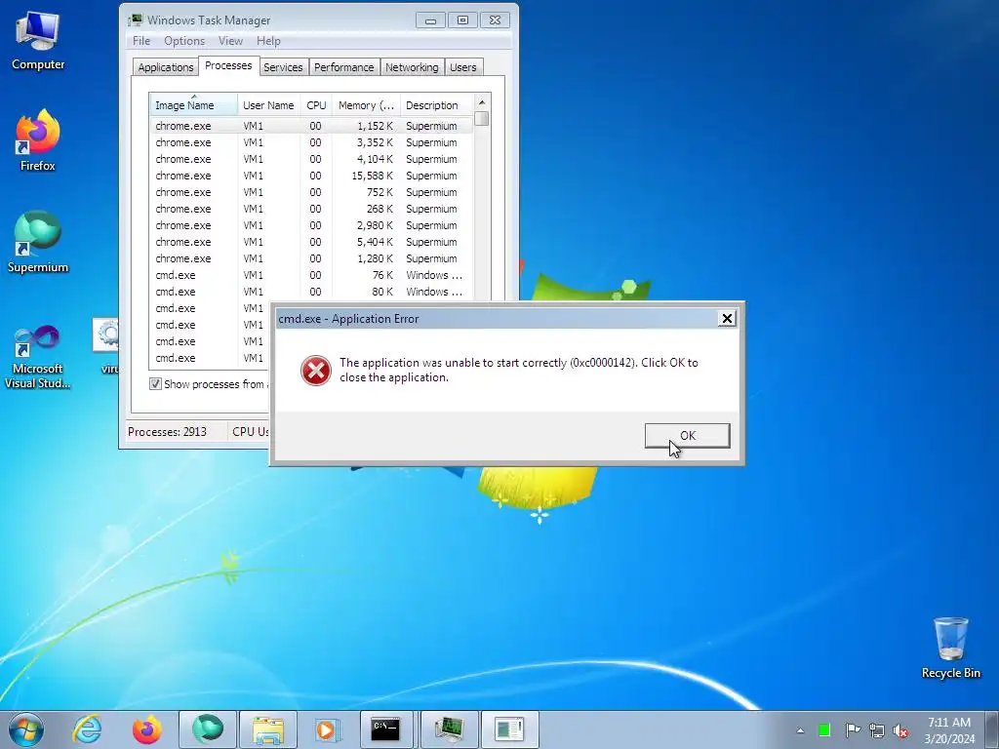Select chrome.exe row using 1,280 K memory

point(312,258)
